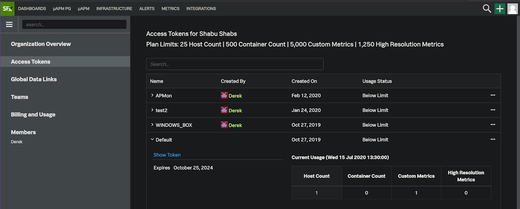520x209 pixels.
Task: Click Derek link in WINDOWS_BOX row
Action: click(235, 125)
